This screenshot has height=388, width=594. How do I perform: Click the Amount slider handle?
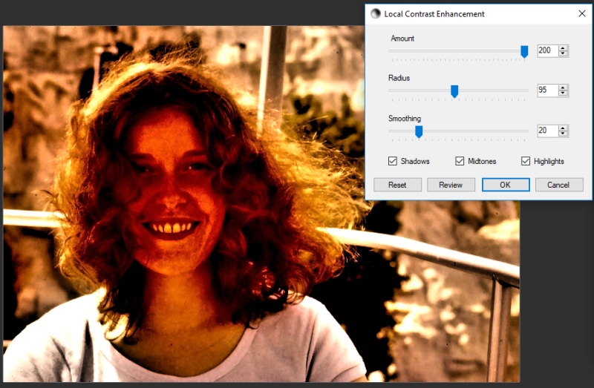tap(524, 51)
